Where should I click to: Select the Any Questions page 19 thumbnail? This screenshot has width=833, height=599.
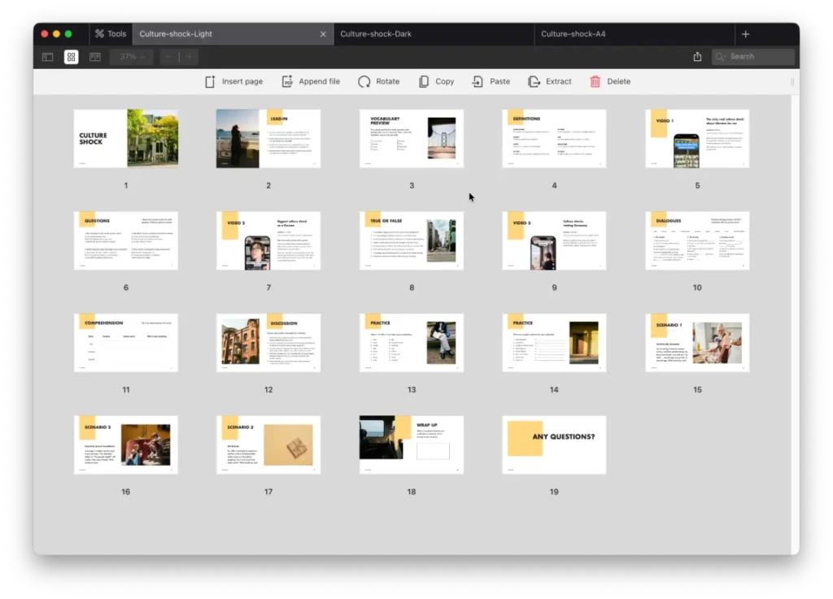click(554, 445)
